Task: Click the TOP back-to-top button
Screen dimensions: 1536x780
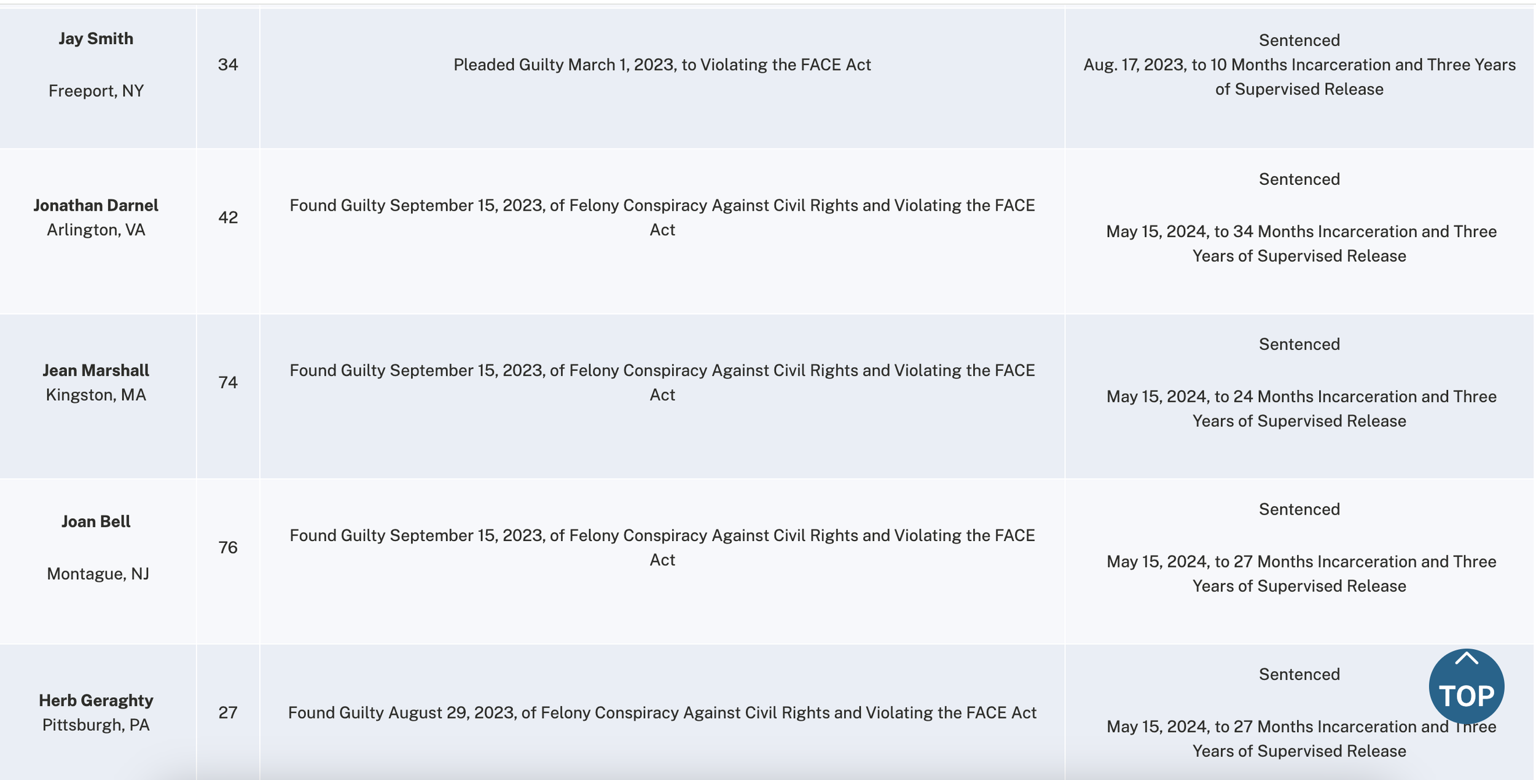Action: pos(1466,686)
